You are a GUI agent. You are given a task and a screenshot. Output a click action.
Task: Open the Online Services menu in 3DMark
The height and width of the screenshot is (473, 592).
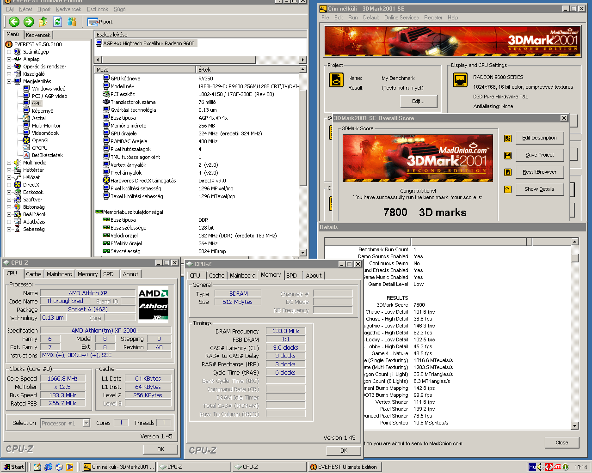[x=401, y=18]
